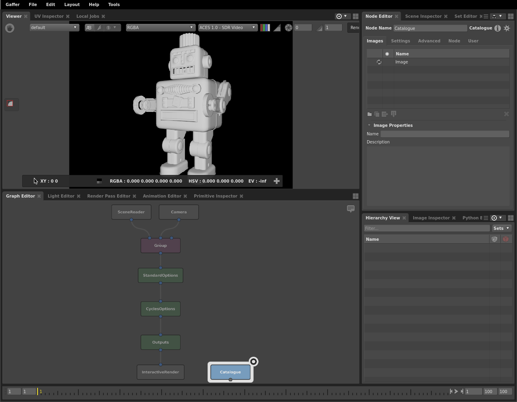517x402 pixels.
Task: Open the RGBA channel dropdown
Action: click(x=160, y=28)
